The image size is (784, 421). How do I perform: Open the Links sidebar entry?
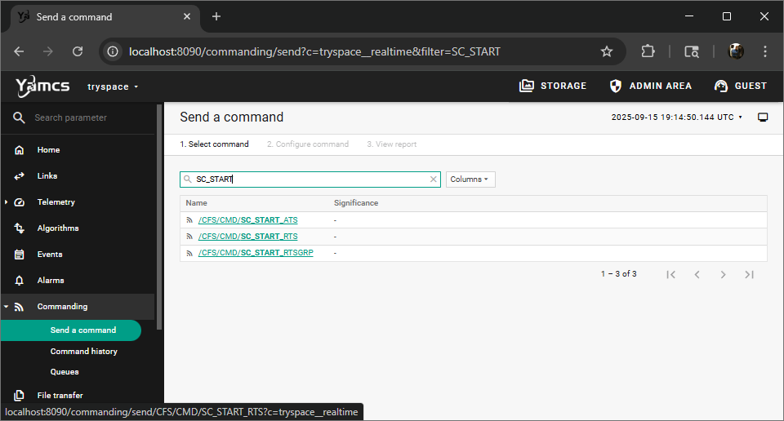click(x=47, y=175)
